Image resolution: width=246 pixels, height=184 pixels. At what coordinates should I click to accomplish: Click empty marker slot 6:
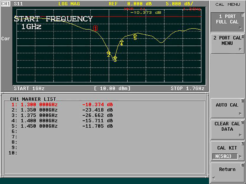coord(14,132)
